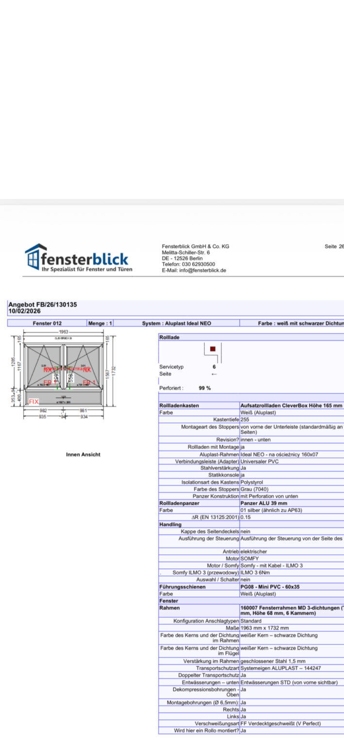Tap the ΔR value 0.15
Image resolution: width=344 pixels, height=745 pixels.
[246, 517]
